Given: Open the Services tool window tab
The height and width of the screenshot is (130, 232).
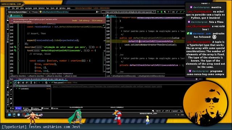Looking at the screenshot, I should pyautogui.click(x=55, y=108).
